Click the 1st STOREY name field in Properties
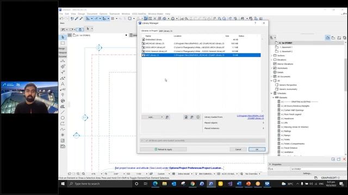 click(318, 169)
